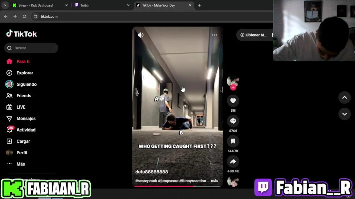Go forward in browser history
The height and width of the screenshot is (199, 355).
(15, 16)
